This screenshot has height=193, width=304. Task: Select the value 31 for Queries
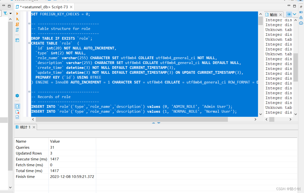72,147
